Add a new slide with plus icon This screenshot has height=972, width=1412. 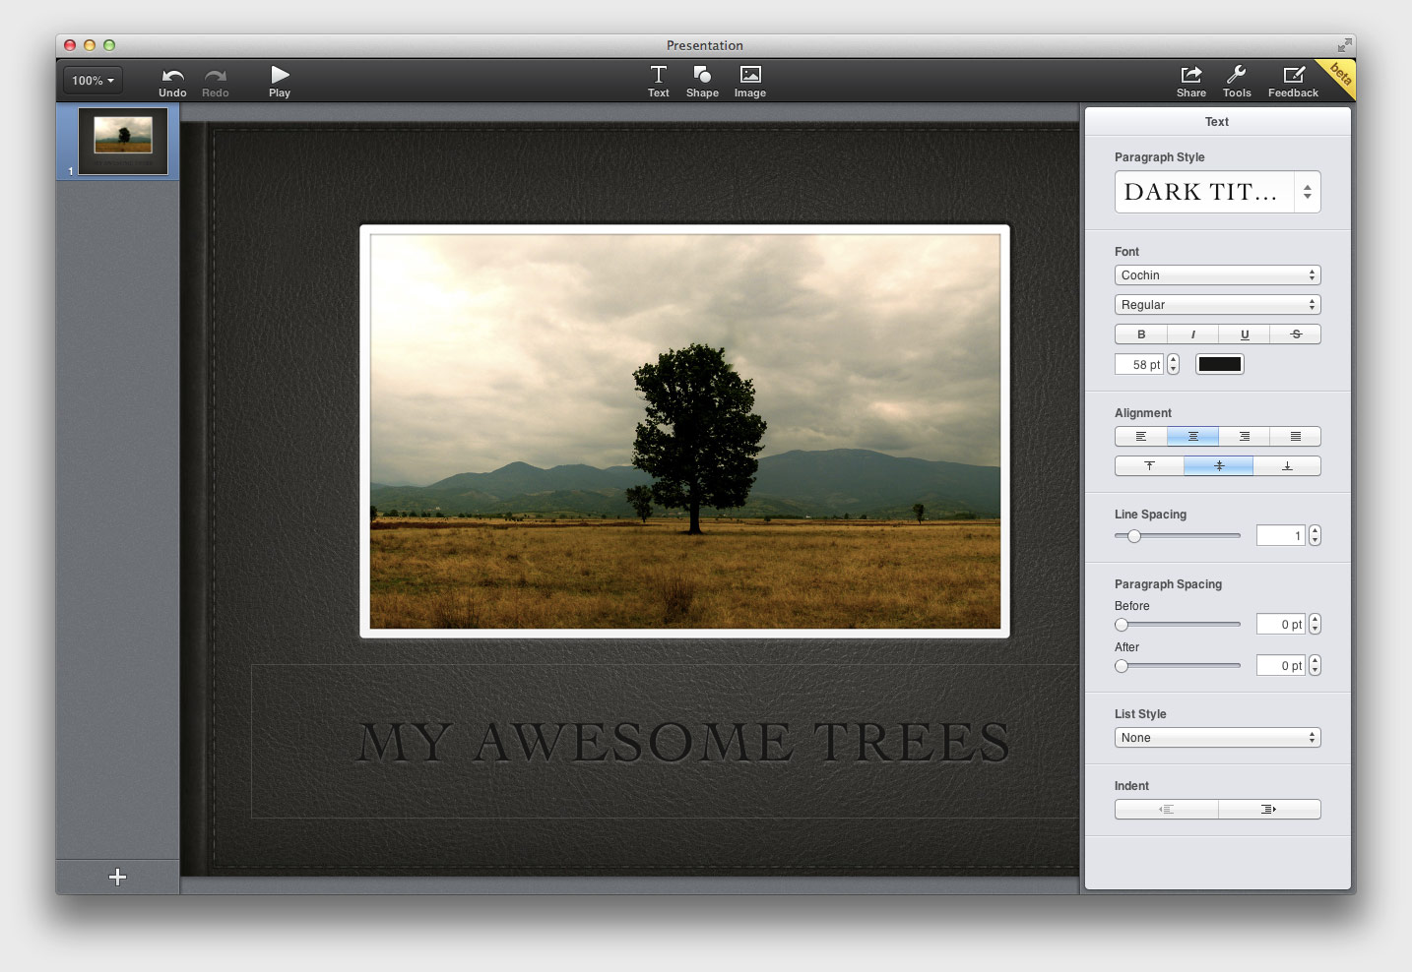(x=117, y=877)
